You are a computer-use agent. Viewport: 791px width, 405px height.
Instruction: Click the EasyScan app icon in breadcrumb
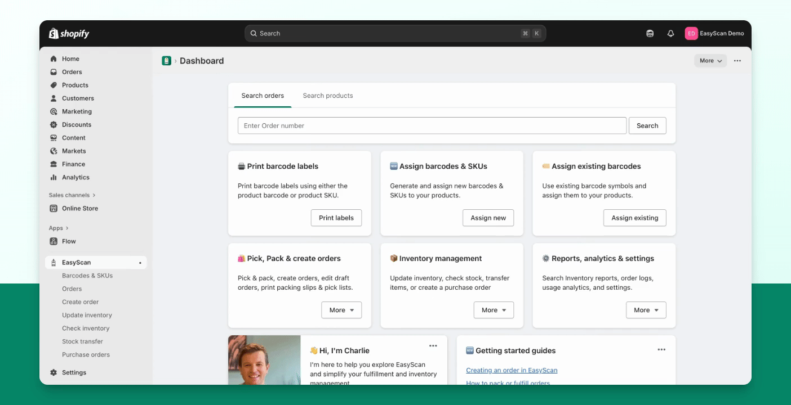coord(166,61)
